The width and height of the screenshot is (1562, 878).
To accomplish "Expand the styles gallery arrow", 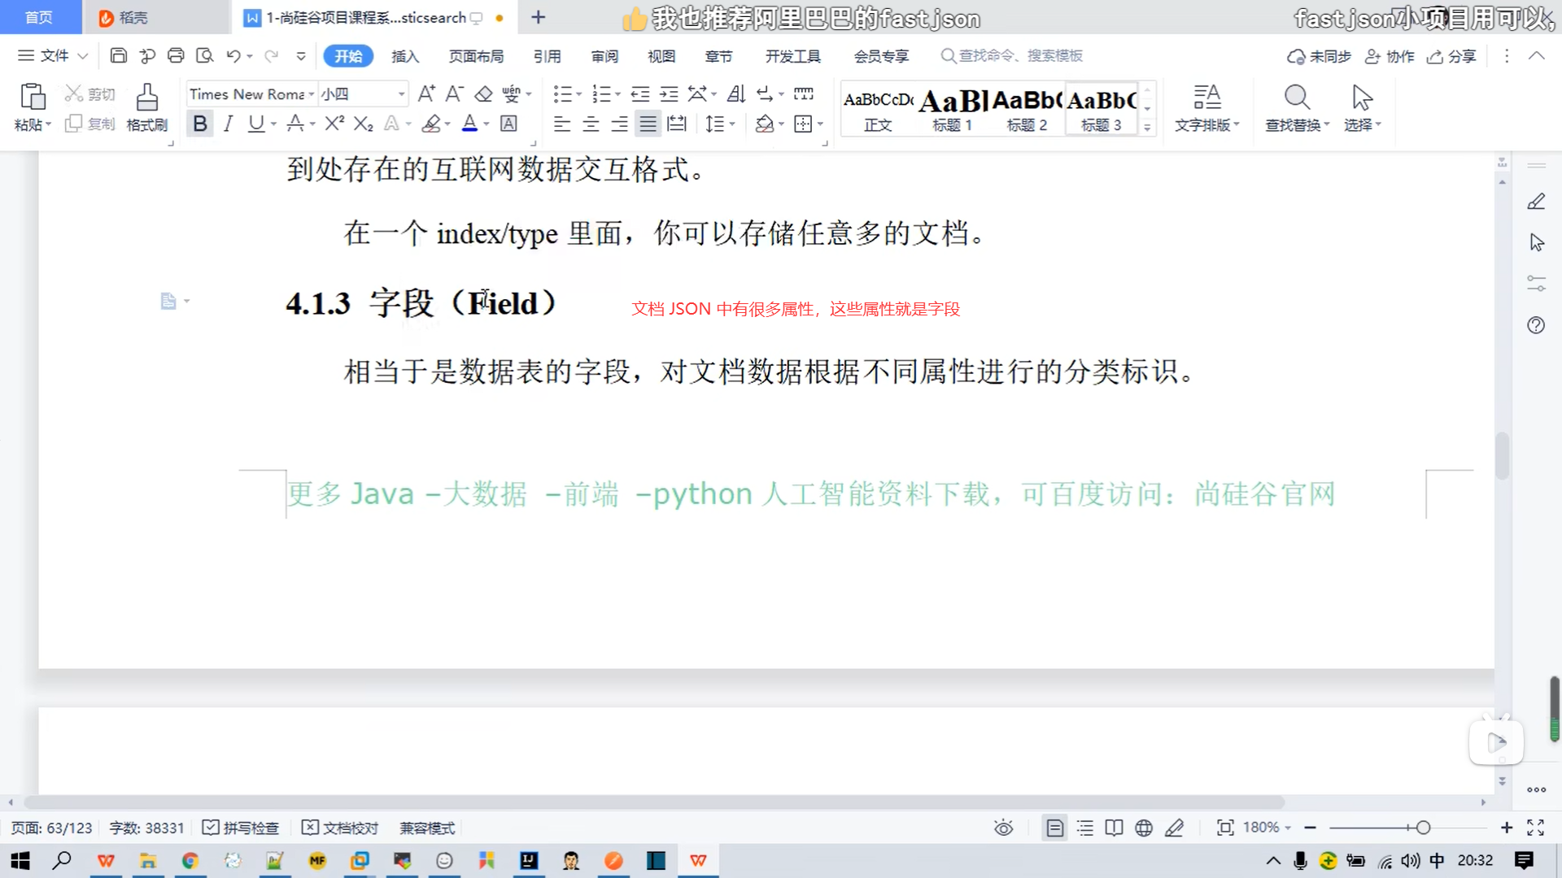I will click(1147, 128).
